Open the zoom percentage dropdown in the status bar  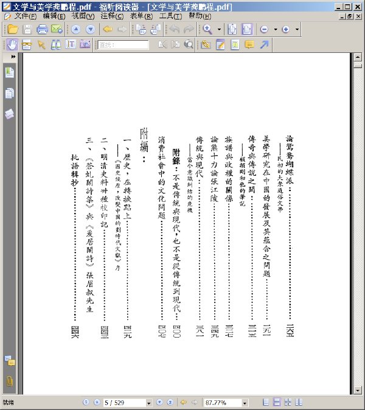245,403
